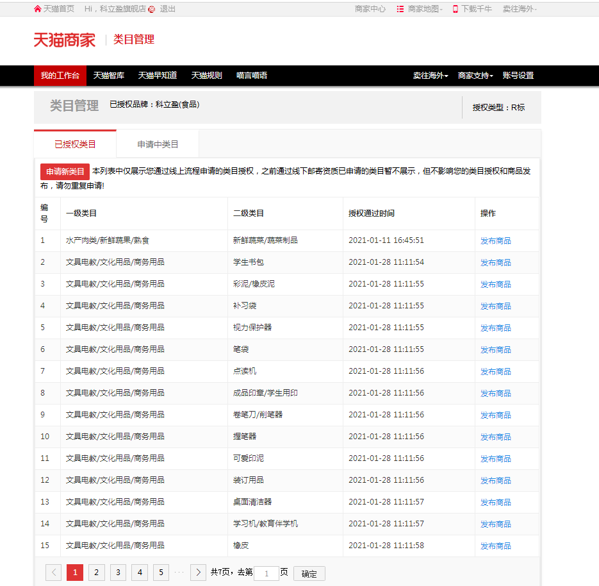Click 发布商品 for 视力保护器 row
The width and height of the screenshot is (599, 586).
click(495, 328)
